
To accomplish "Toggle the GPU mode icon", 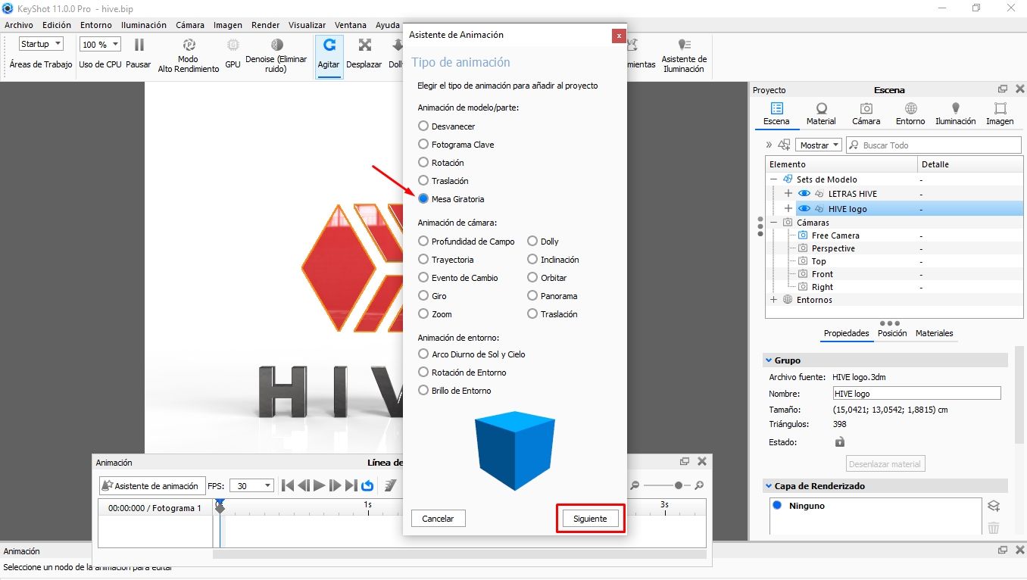I will click(233, 45).
